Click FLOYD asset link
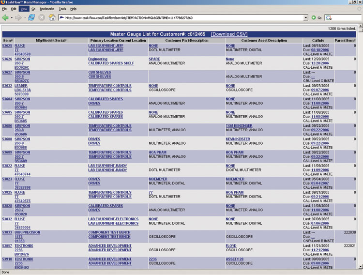 coord(231,245)
